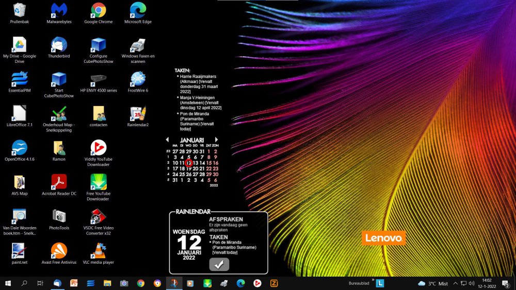This screenshot has width=516, height=290.
Task: Expand the hidden system tray icons
Action: pos(455,283)
